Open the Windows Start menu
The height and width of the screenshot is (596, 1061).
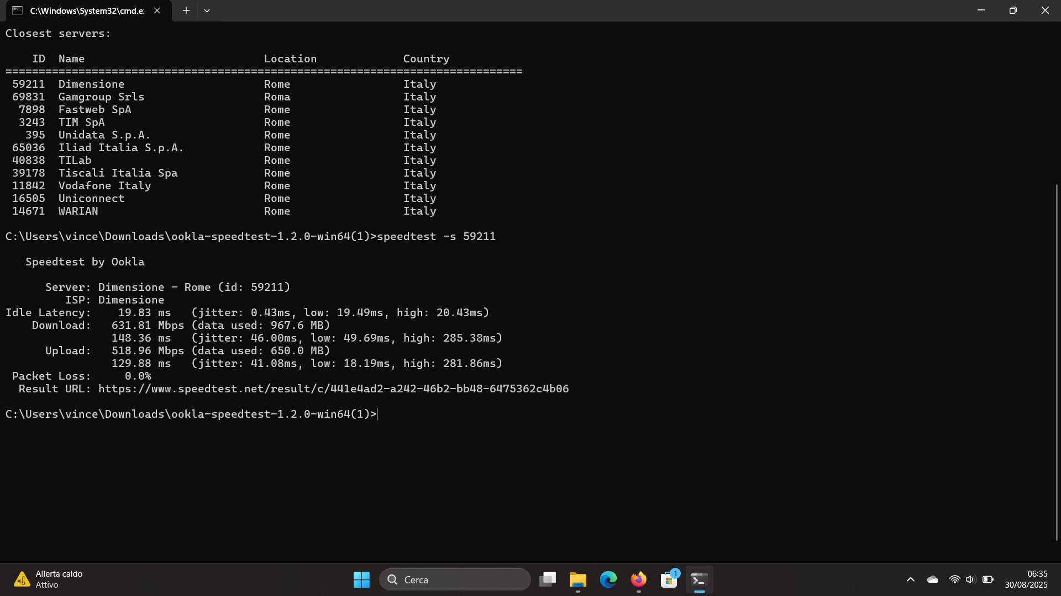(361, 579)
